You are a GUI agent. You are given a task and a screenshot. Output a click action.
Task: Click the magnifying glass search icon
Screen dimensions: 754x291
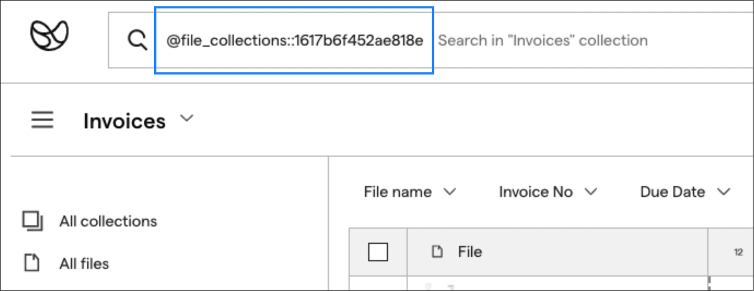138,40
